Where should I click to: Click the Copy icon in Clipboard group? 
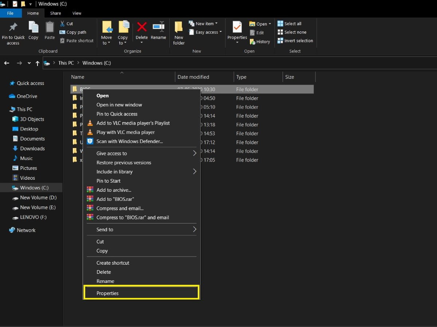34,28
